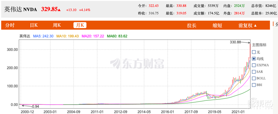Click the 300.00 price axis label
The image size is (278, 114).
coord(12,49)
